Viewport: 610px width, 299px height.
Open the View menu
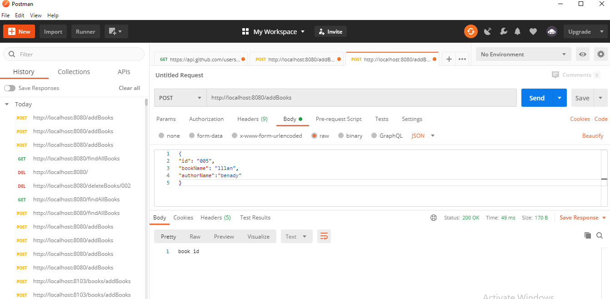[36, 15]
